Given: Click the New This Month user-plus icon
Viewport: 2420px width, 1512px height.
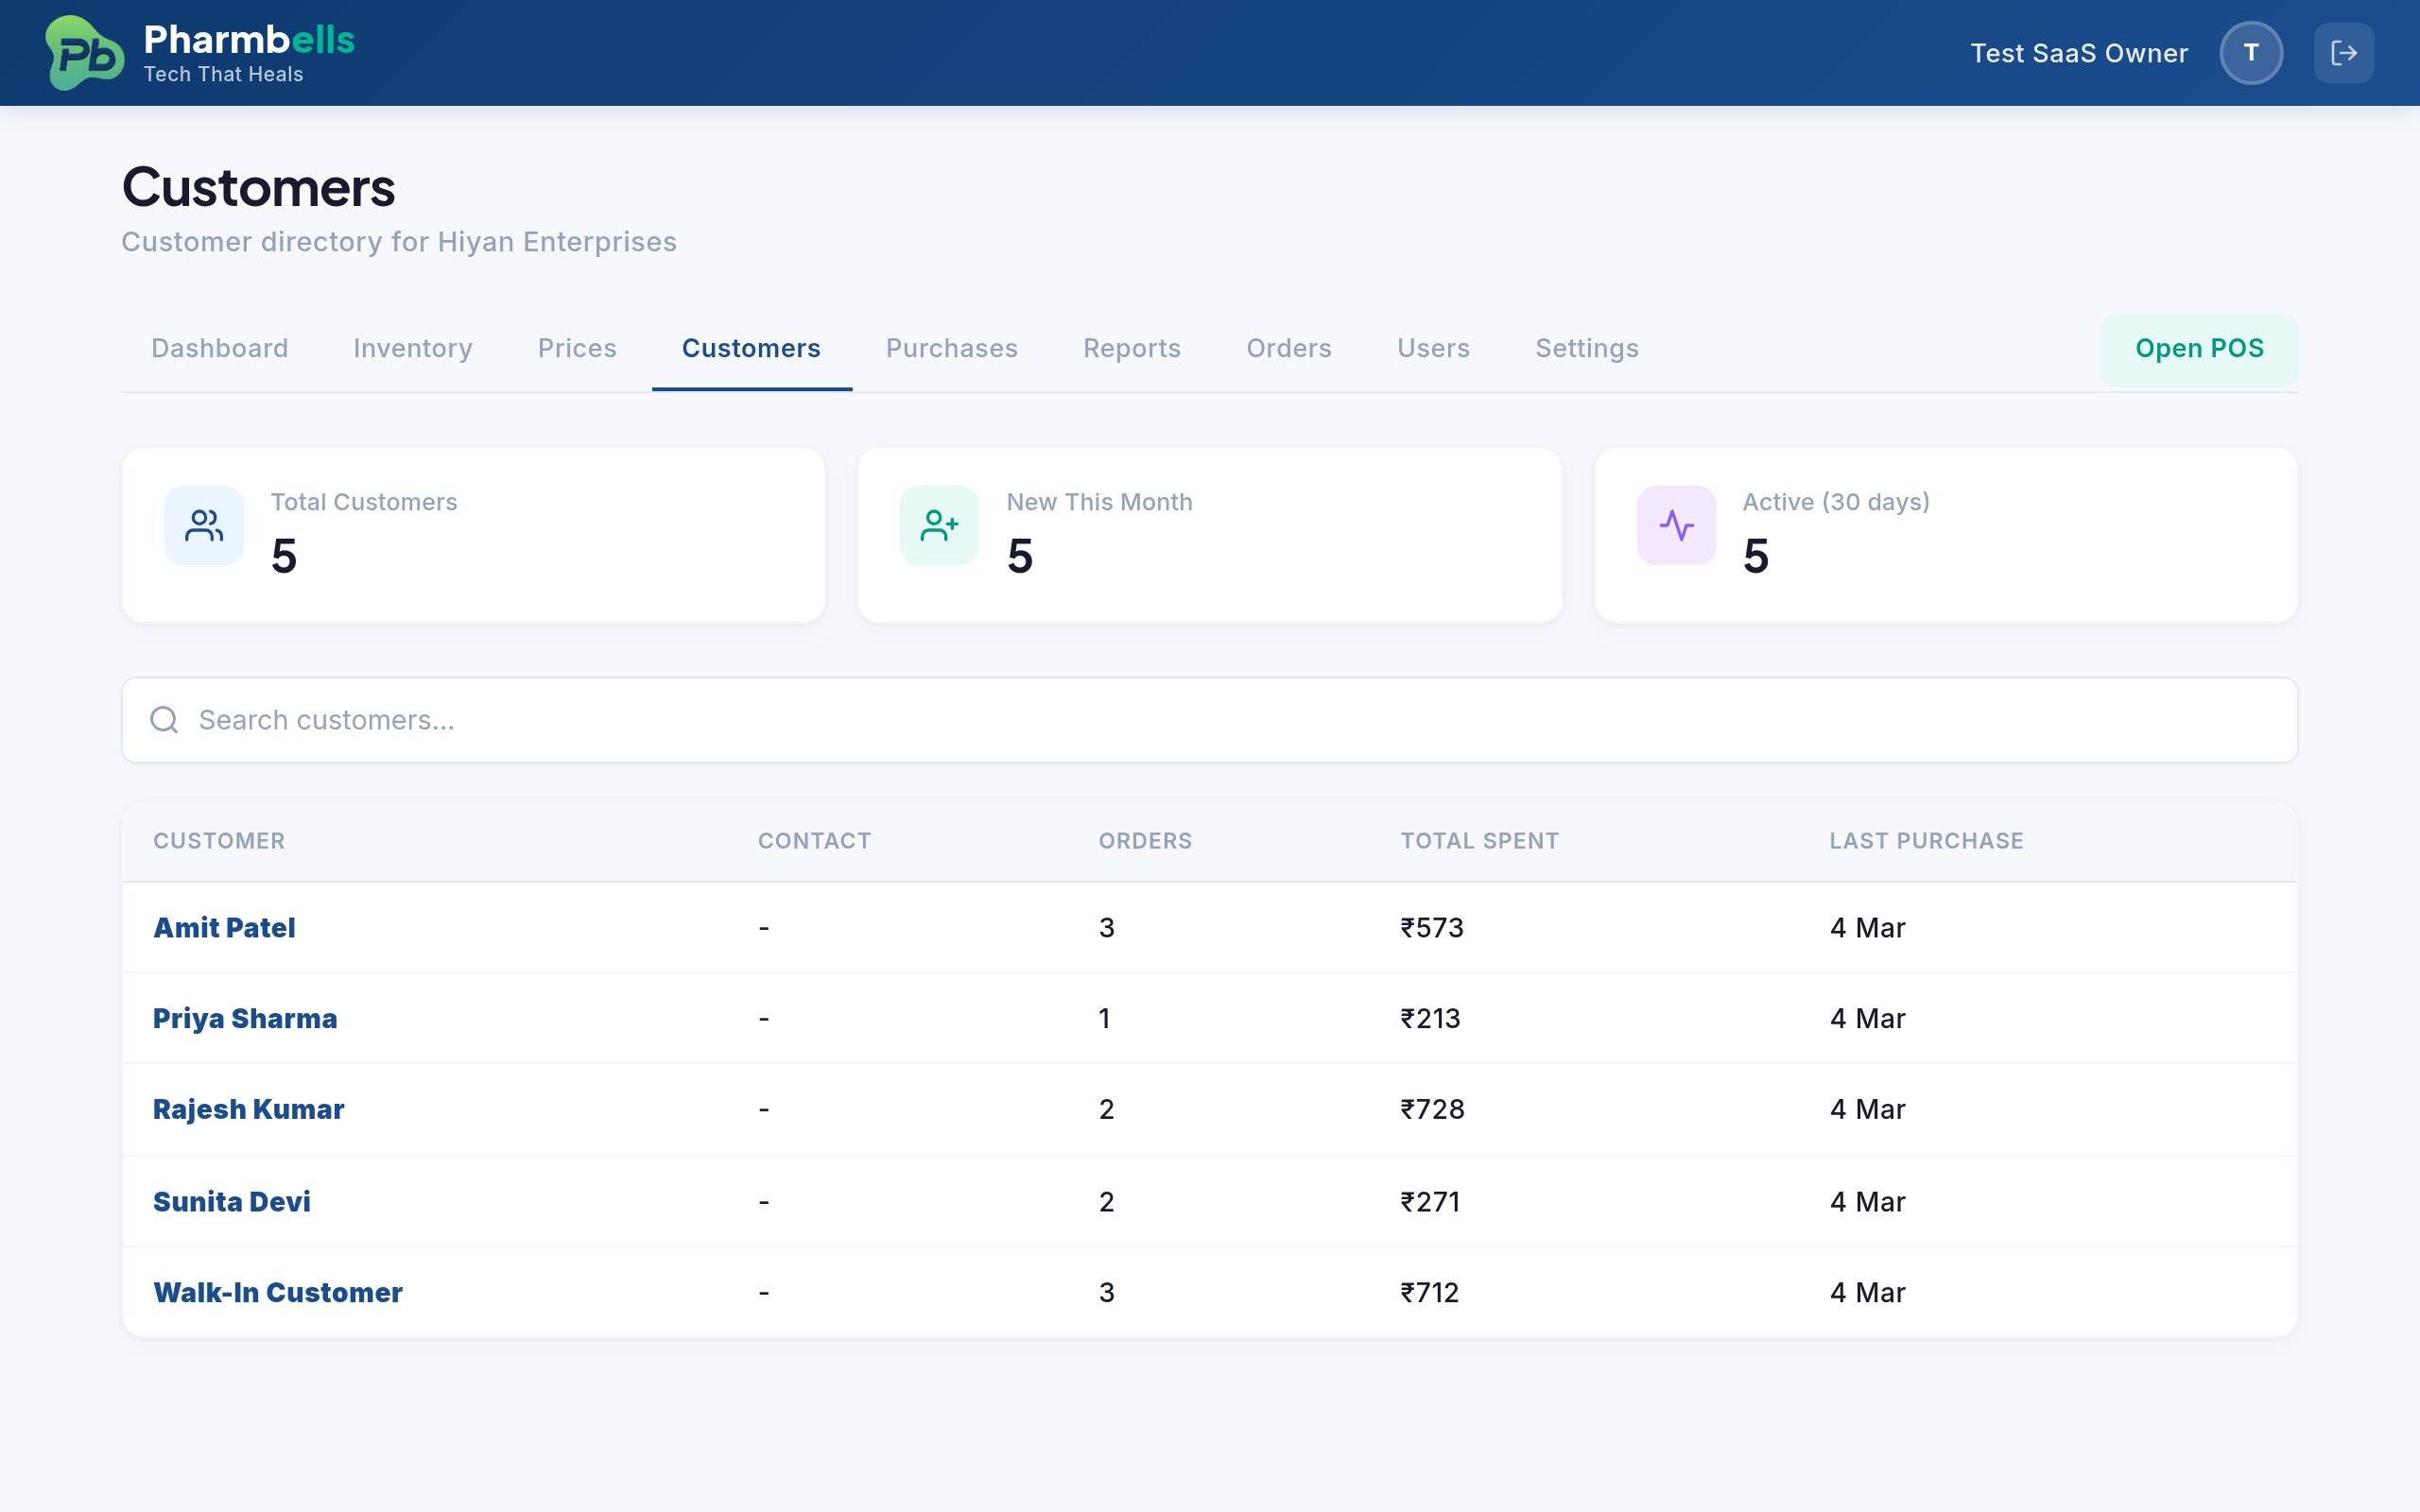Looking at the screenshot, I should tap(939, 525).
